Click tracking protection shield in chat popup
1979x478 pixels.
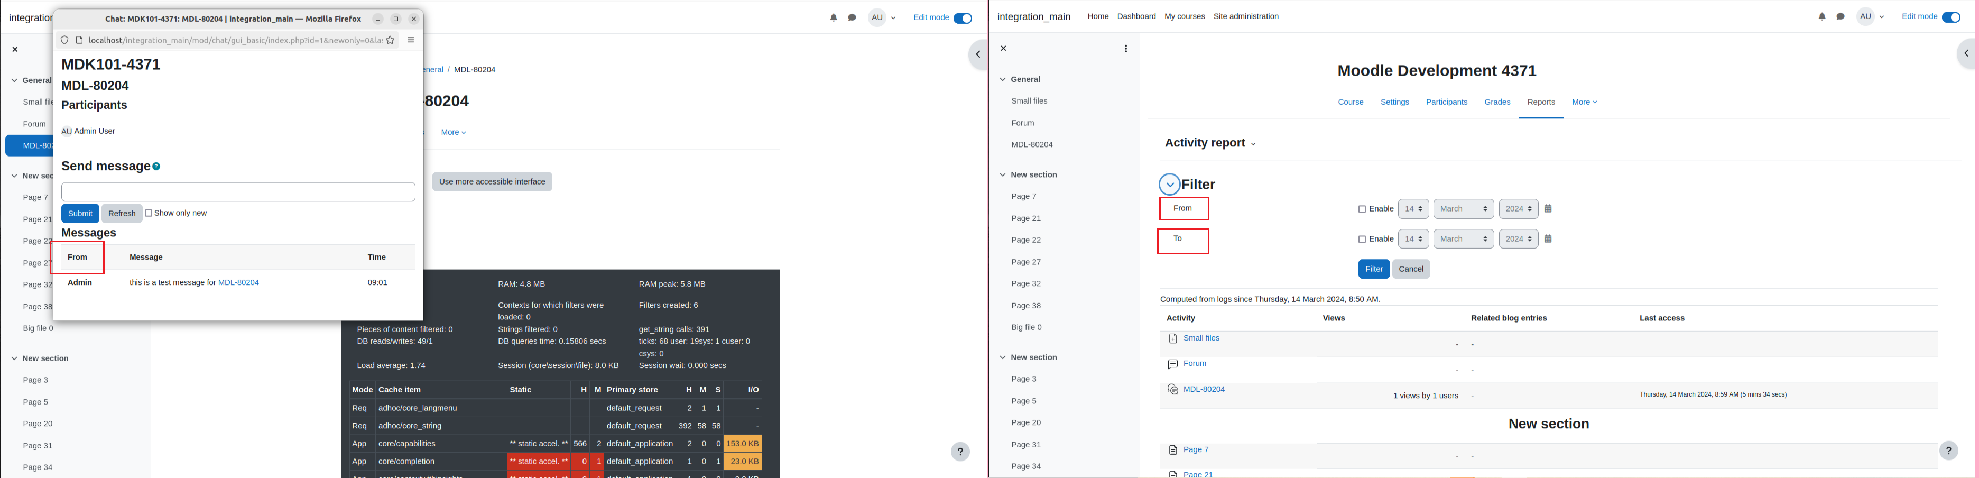click(64, 40)
